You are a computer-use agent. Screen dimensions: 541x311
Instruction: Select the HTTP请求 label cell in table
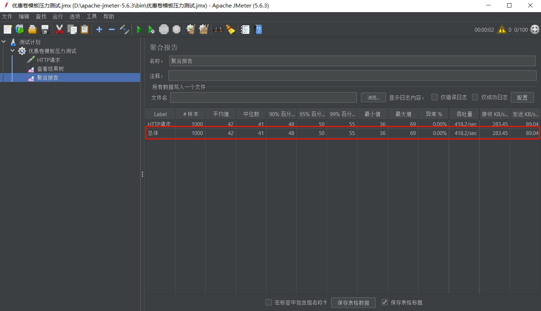[x=159, y=124]
